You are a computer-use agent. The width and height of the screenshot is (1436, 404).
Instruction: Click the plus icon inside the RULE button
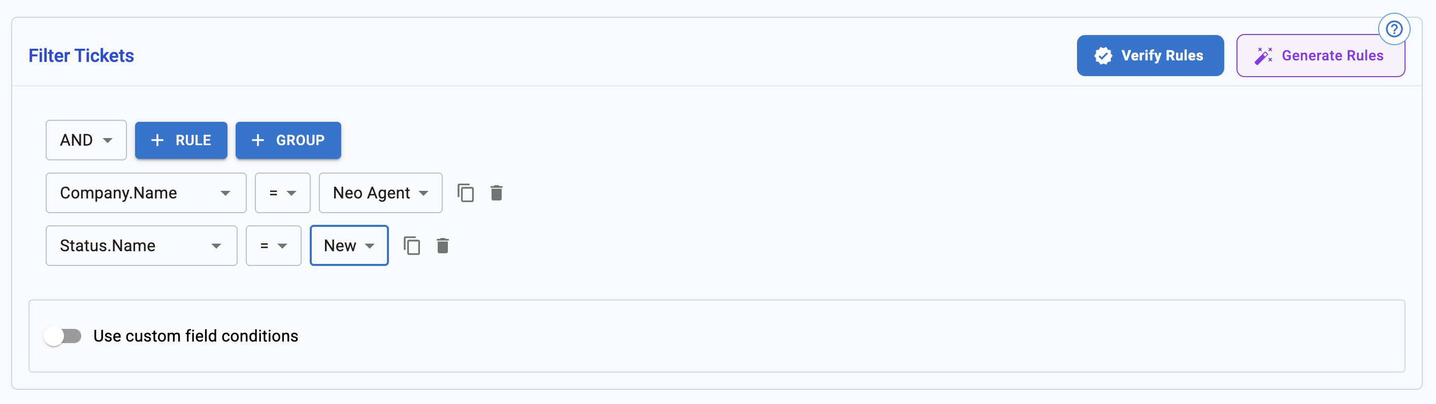pyautogui.click(x=157, y=140)
